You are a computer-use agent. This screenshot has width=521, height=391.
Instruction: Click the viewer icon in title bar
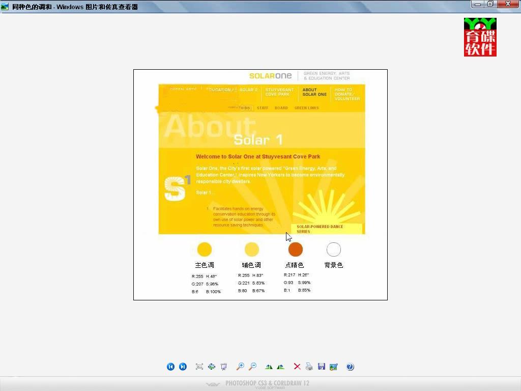(5, 6)
